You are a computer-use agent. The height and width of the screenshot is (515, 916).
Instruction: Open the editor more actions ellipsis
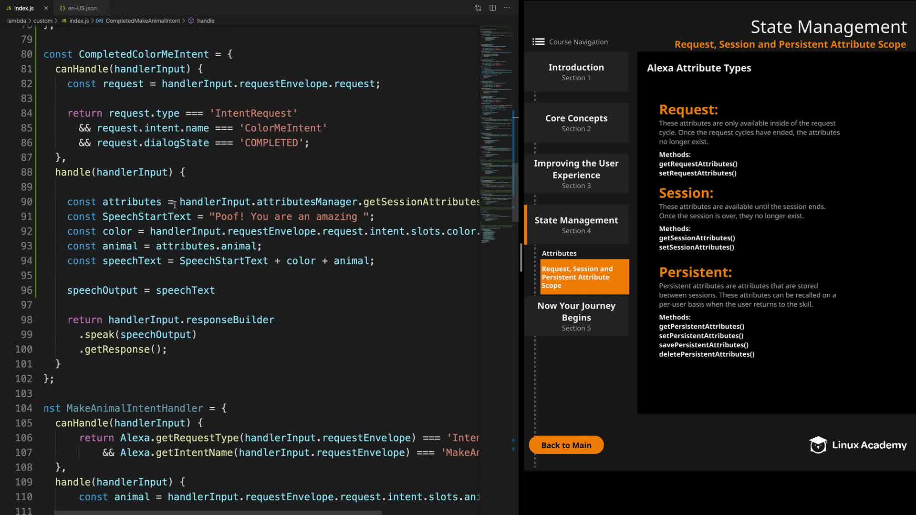(507, 8)
